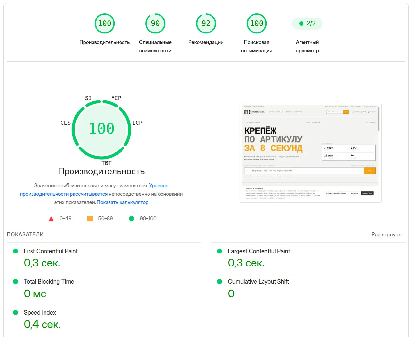
Task: Select the Рекомендации category label
Action: tap(206, 42)
